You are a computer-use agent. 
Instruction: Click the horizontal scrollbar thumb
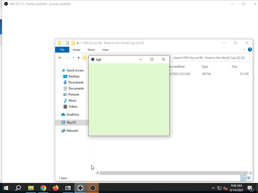(174, 173)
